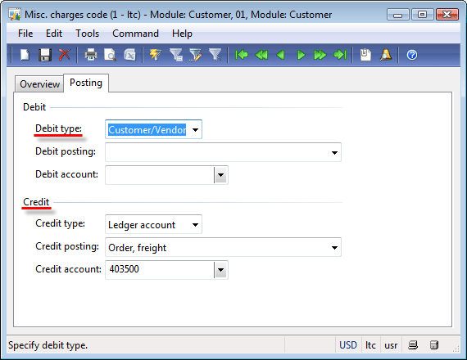Go to last record green arrow
467x360 pixels.
click(x=340, y=55)
